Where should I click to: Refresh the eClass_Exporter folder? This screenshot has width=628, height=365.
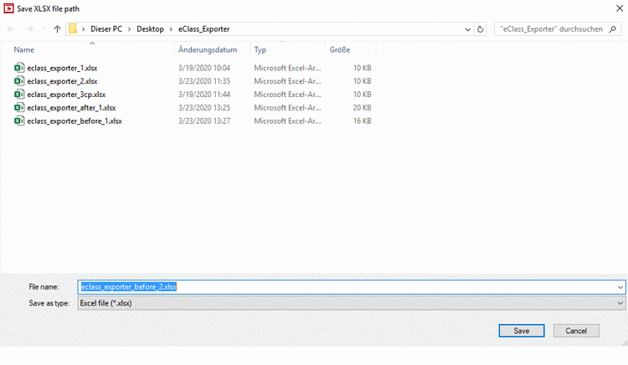pos(481,29)
